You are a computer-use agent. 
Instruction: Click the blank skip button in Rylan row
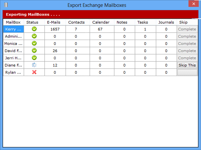187,72
